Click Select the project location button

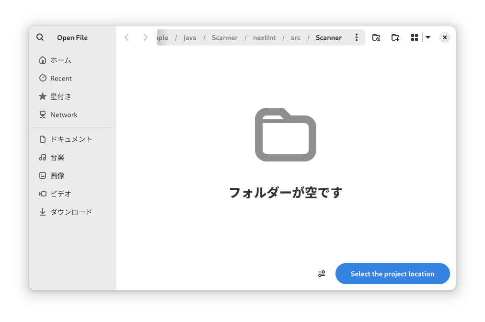[393, 274]
